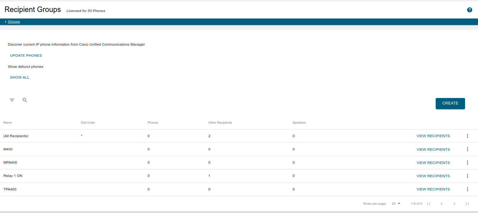Sort table by Name column header
This screenshot has height=213, width=478.
7,123
